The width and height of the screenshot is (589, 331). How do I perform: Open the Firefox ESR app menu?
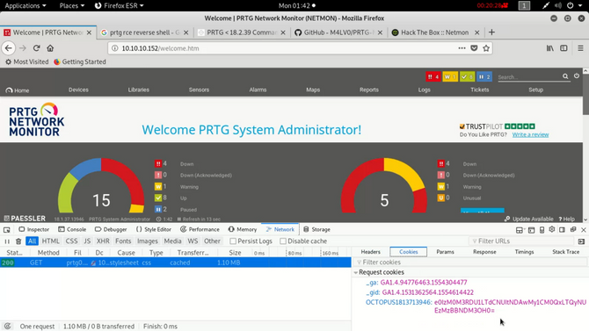tap(119, 5)
